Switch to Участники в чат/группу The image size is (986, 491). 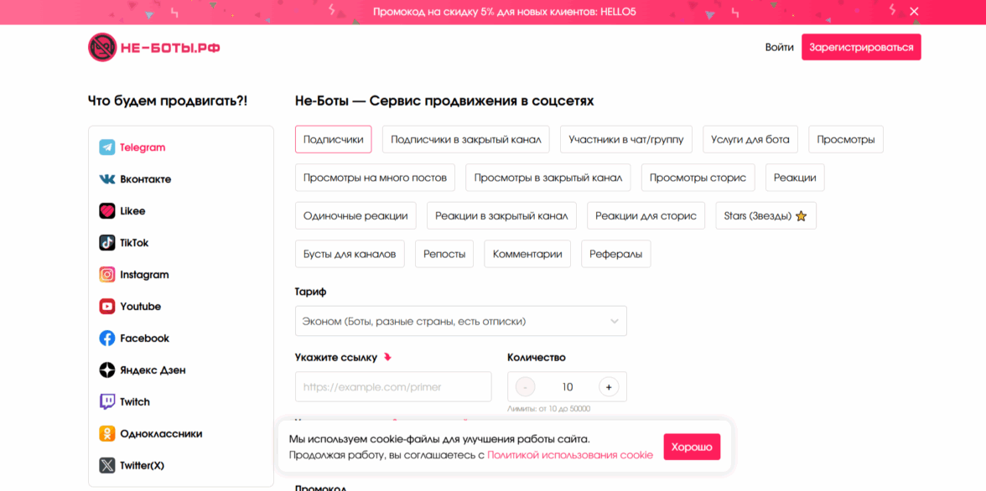[x=626, y=140]
